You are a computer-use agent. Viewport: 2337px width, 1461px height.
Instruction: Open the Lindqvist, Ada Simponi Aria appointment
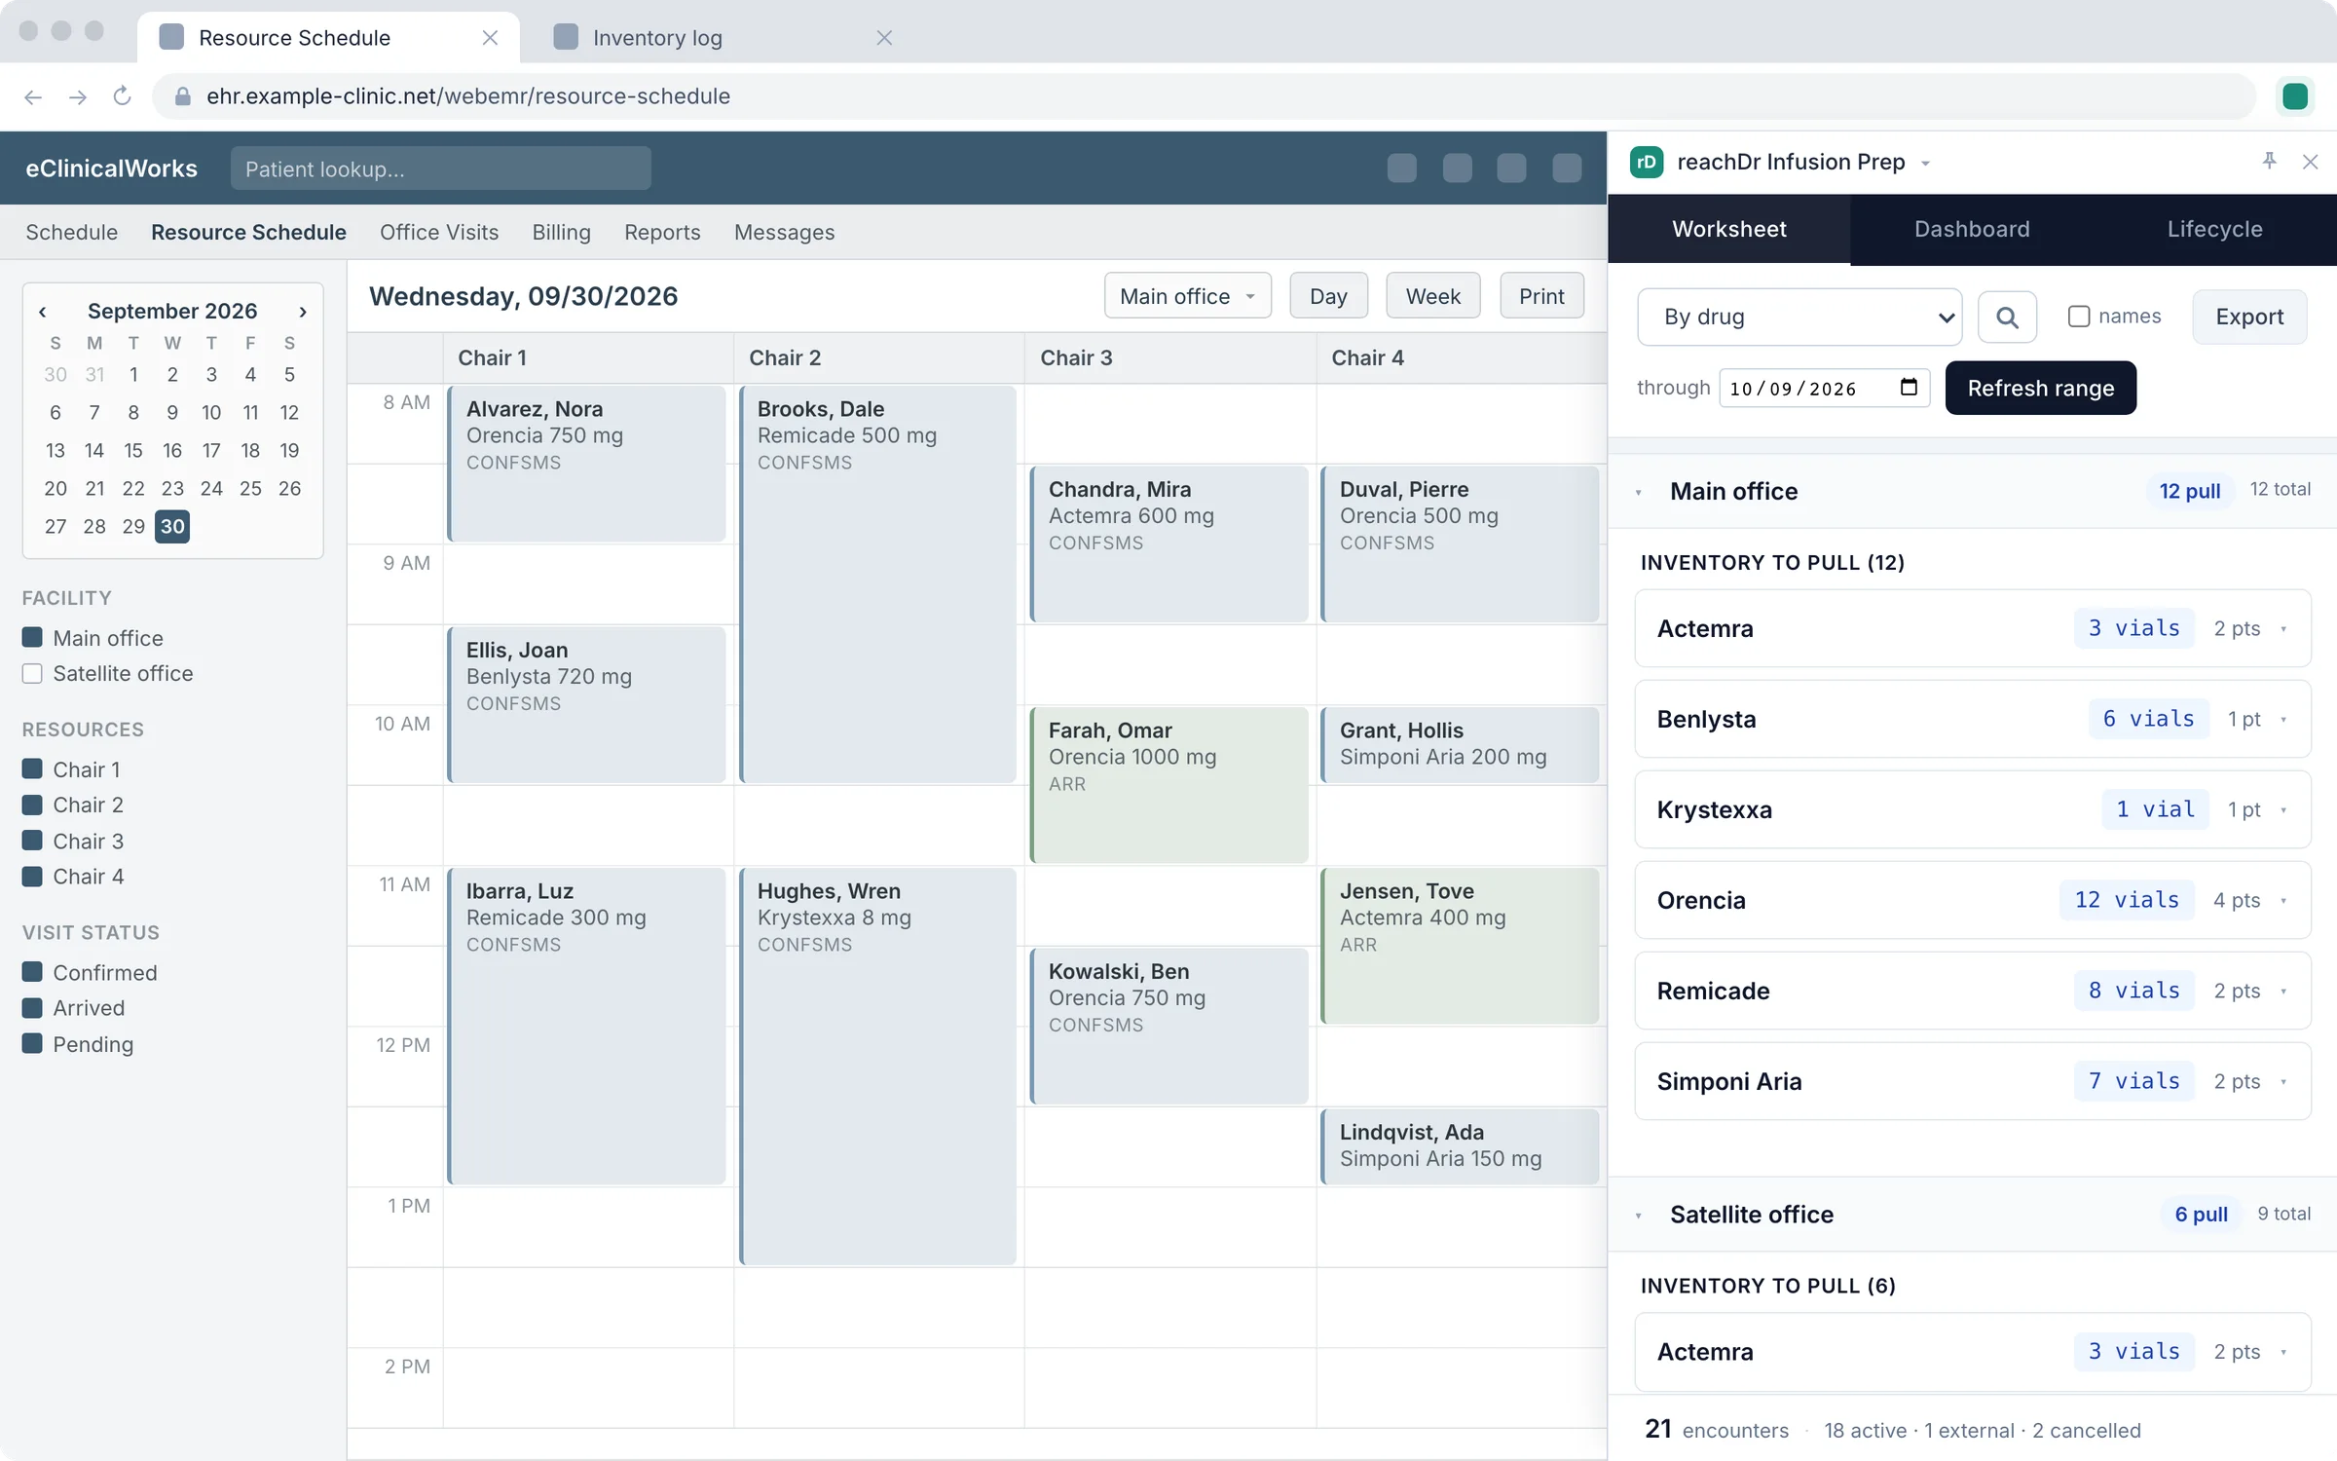(1459, 1146)
